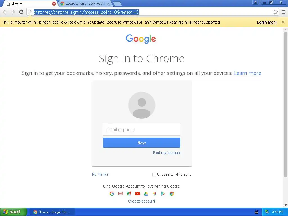Click the scrollbar down arrow
Viewport: 288px width, 216px height.
(285, 205)
